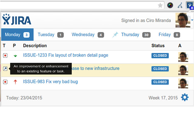Click the colorful circle extension icon in toolbar
Image resolution: width=194 pixels, height=121 pixels.
170,5
